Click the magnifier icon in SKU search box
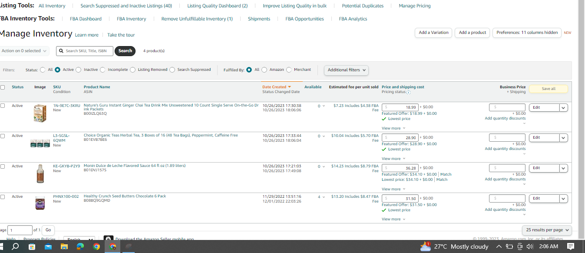This screenshot has width=585, height=253. 61,51
